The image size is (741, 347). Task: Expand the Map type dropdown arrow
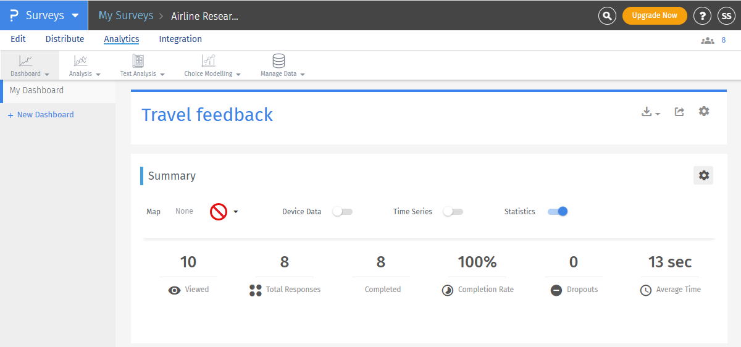[x=235, y=212]
